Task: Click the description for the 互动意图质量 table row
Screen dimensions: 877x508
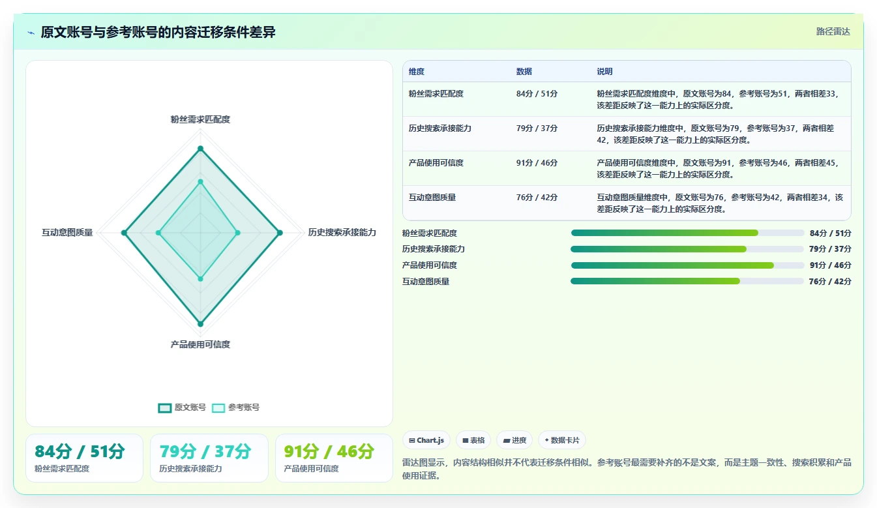Action: [720, 203]
